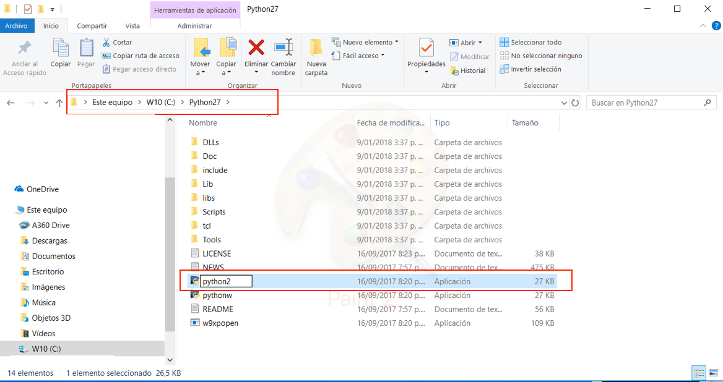Click the Cambiar nombre icon
Viewport: 723px width, 382px height.
[283, 48]
